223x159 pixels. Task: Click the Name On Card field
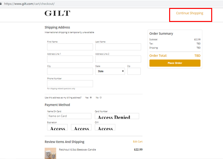[x=69, y=116]
